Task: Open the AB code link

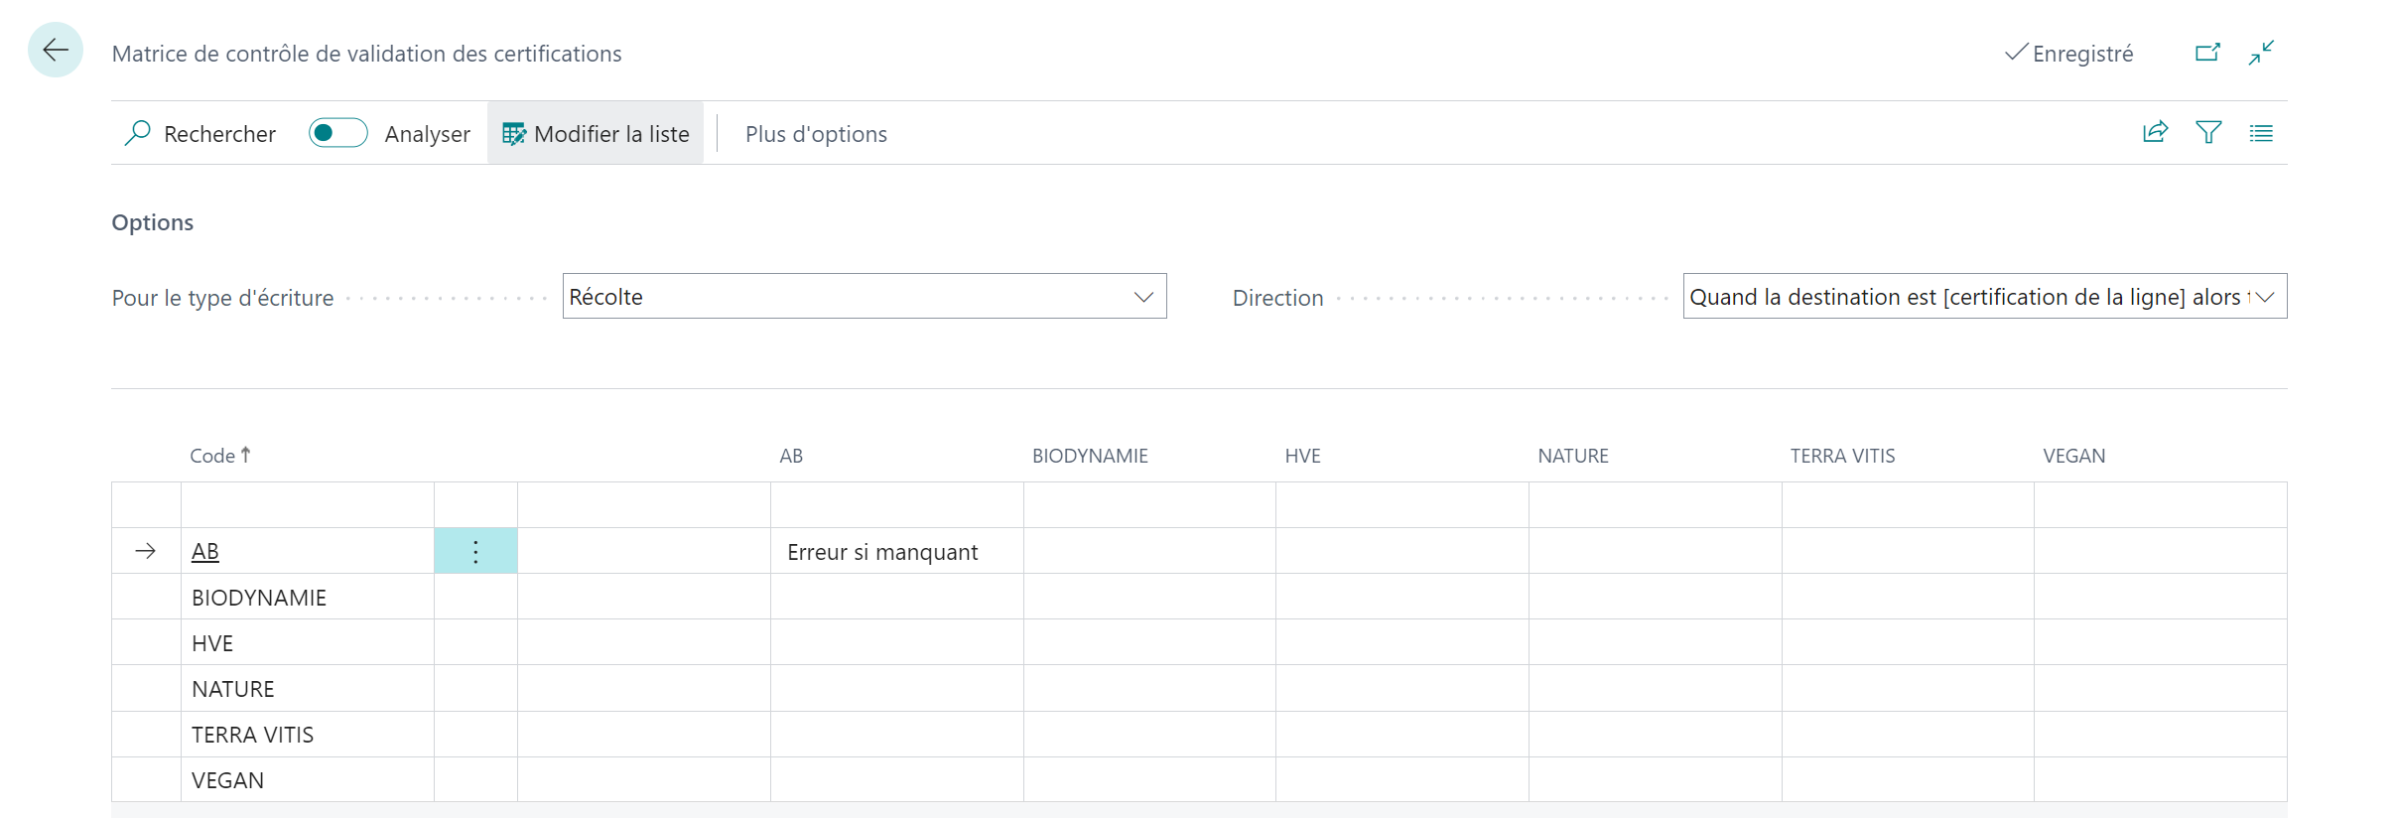Action: pyautogui.click(x=205, y=551)
